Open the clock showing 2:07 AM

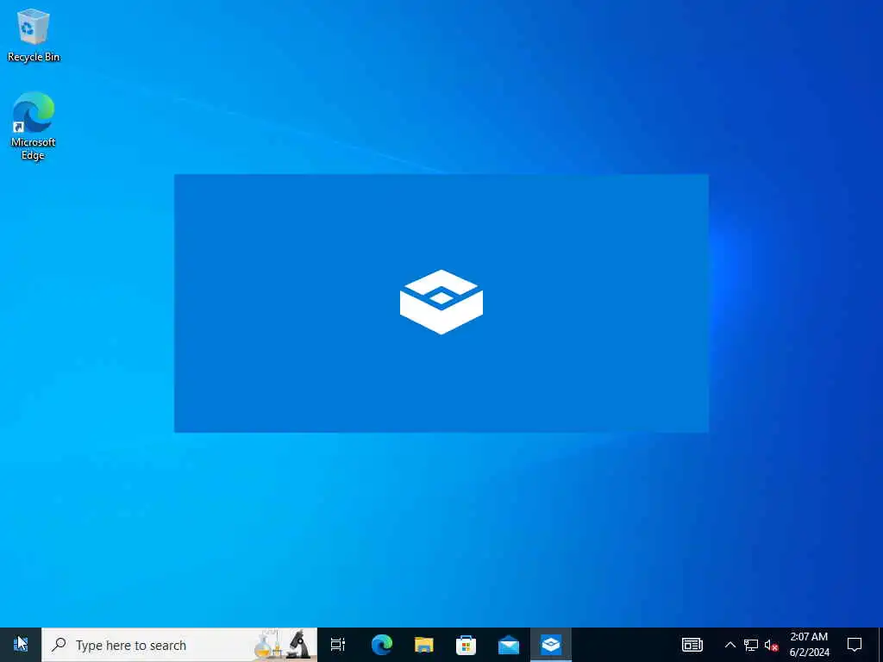[x=809, y=645]
